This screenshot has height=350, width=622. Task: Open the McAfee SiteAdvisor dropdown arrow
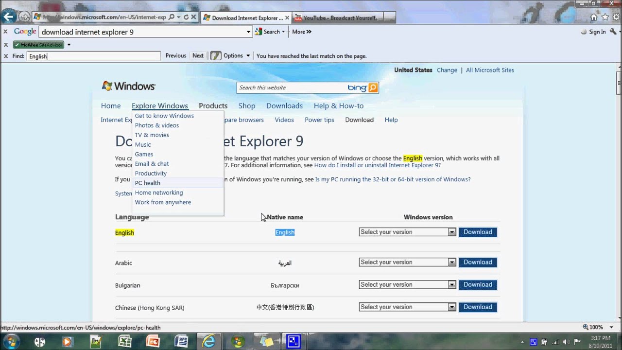point(69,45)
